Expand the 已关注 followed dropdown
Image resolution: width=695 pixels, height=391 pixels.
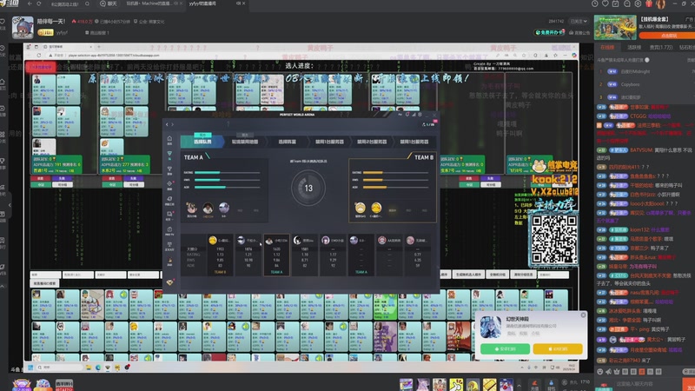tap(579, 21)
